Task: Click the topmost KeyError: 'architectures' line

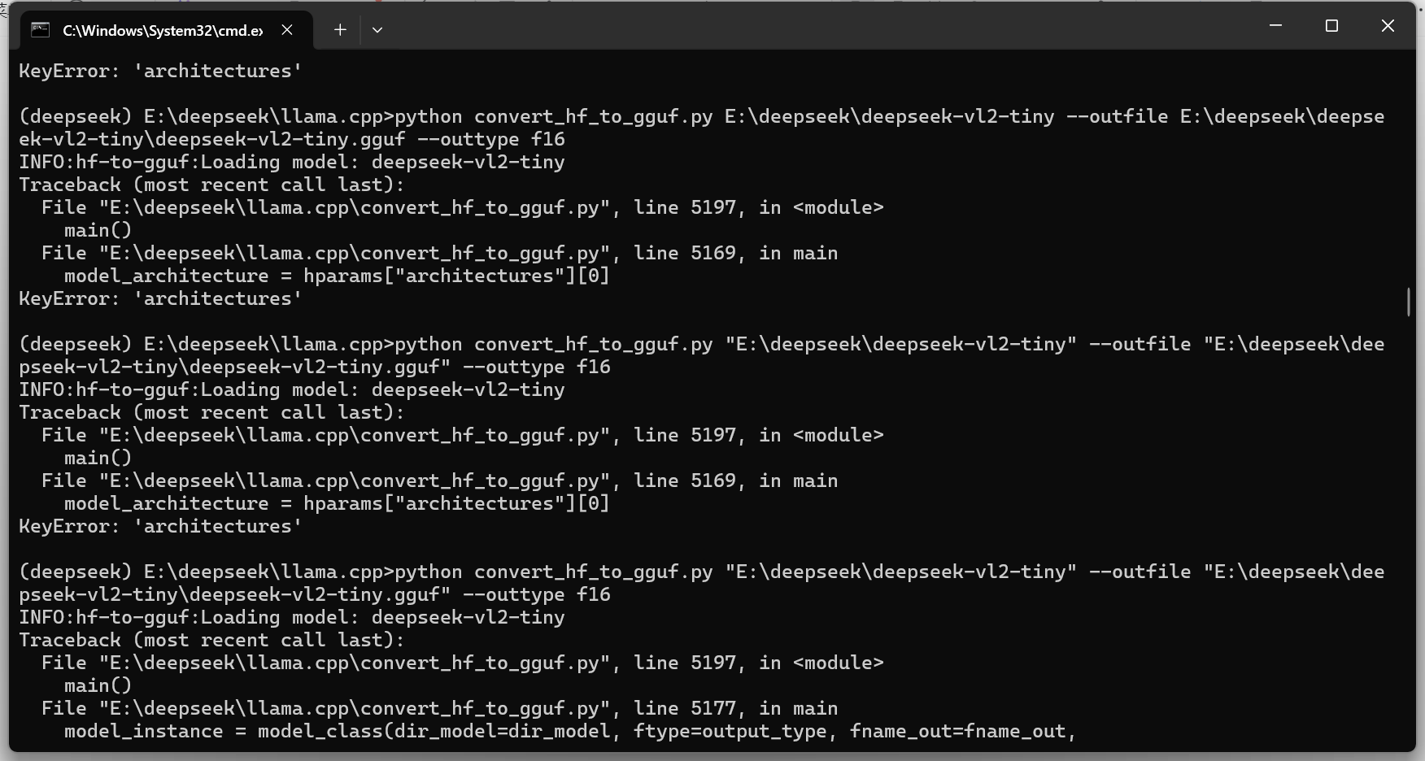Action: pyautogui.click(x=161, y=71)
